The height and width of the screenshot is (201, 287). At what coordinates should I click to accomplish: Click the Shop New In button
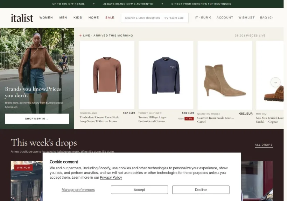[37, 119]
